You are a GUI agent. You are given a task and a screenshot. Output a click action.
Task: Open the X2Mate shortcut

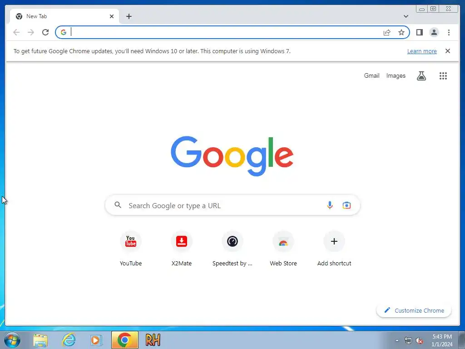(182, 249)
